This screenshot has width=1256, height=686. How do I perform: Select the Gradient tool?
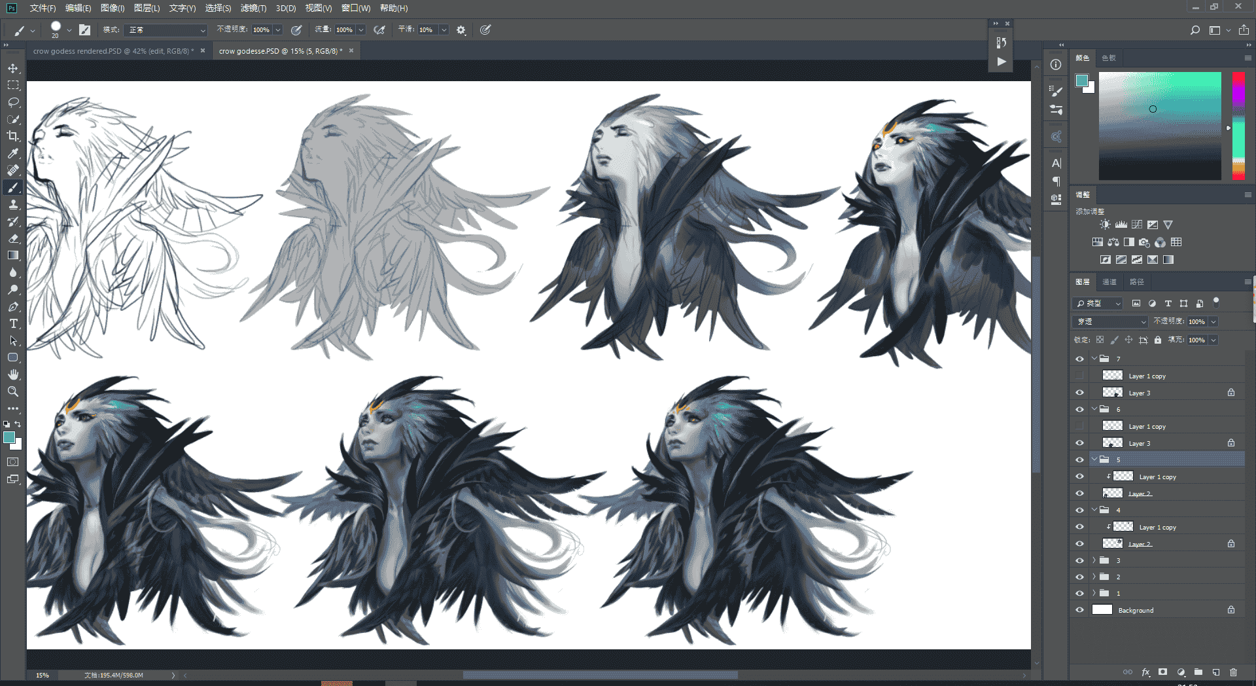13,255
